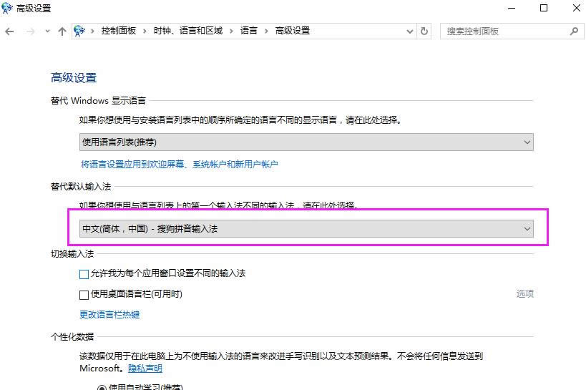Open 更改语言栏热键 link

[x=109, y=315]
